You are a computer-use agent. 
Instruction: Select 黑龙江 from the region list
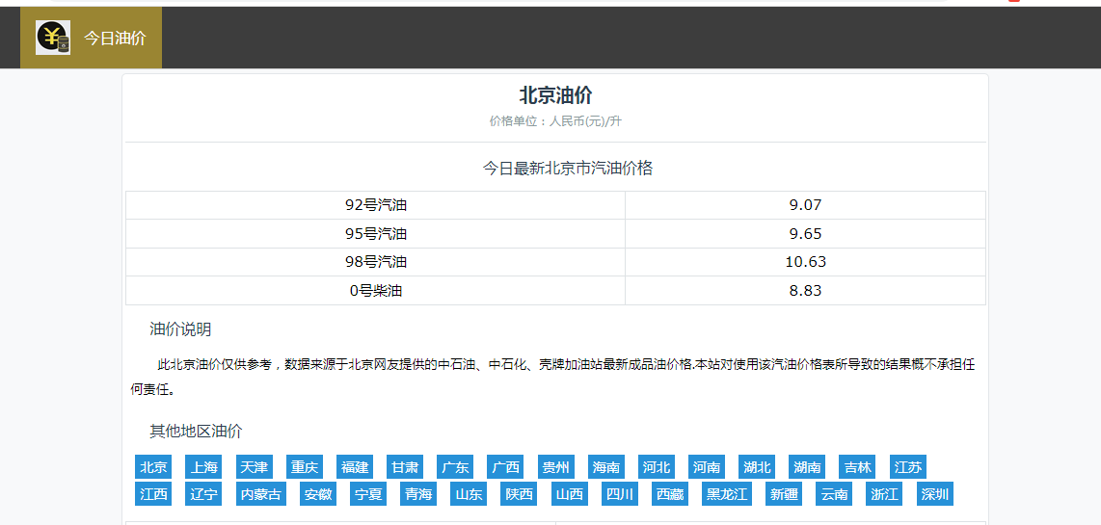[726, 494]
